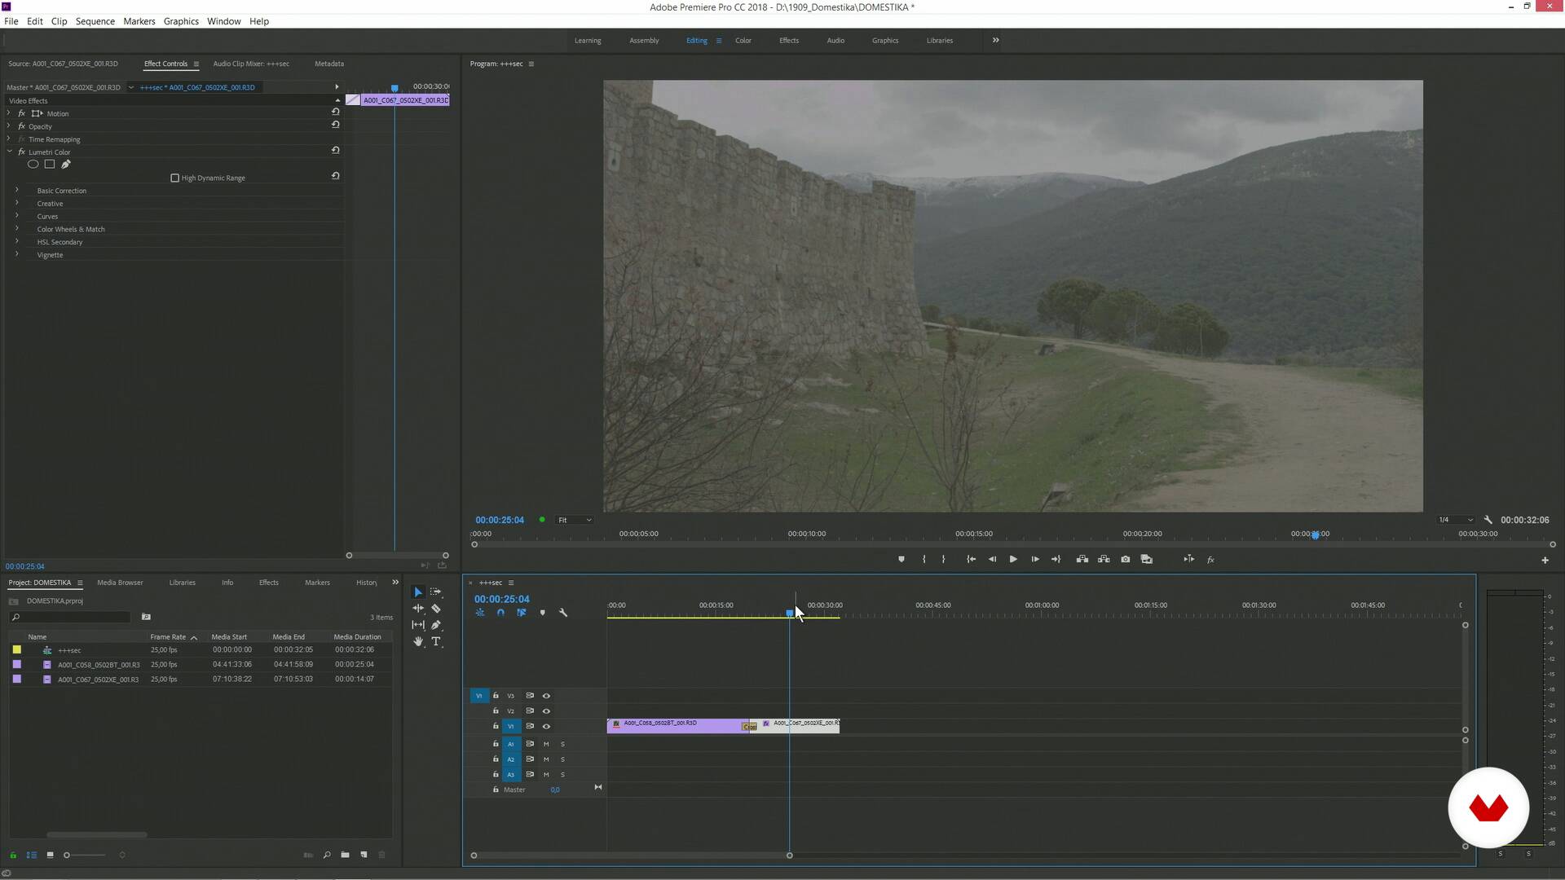Image resolution: width=1565 pixels, height=880 pixels.
Task: Create ellipse mask for Lumetri Color
Action: point(33,165)
